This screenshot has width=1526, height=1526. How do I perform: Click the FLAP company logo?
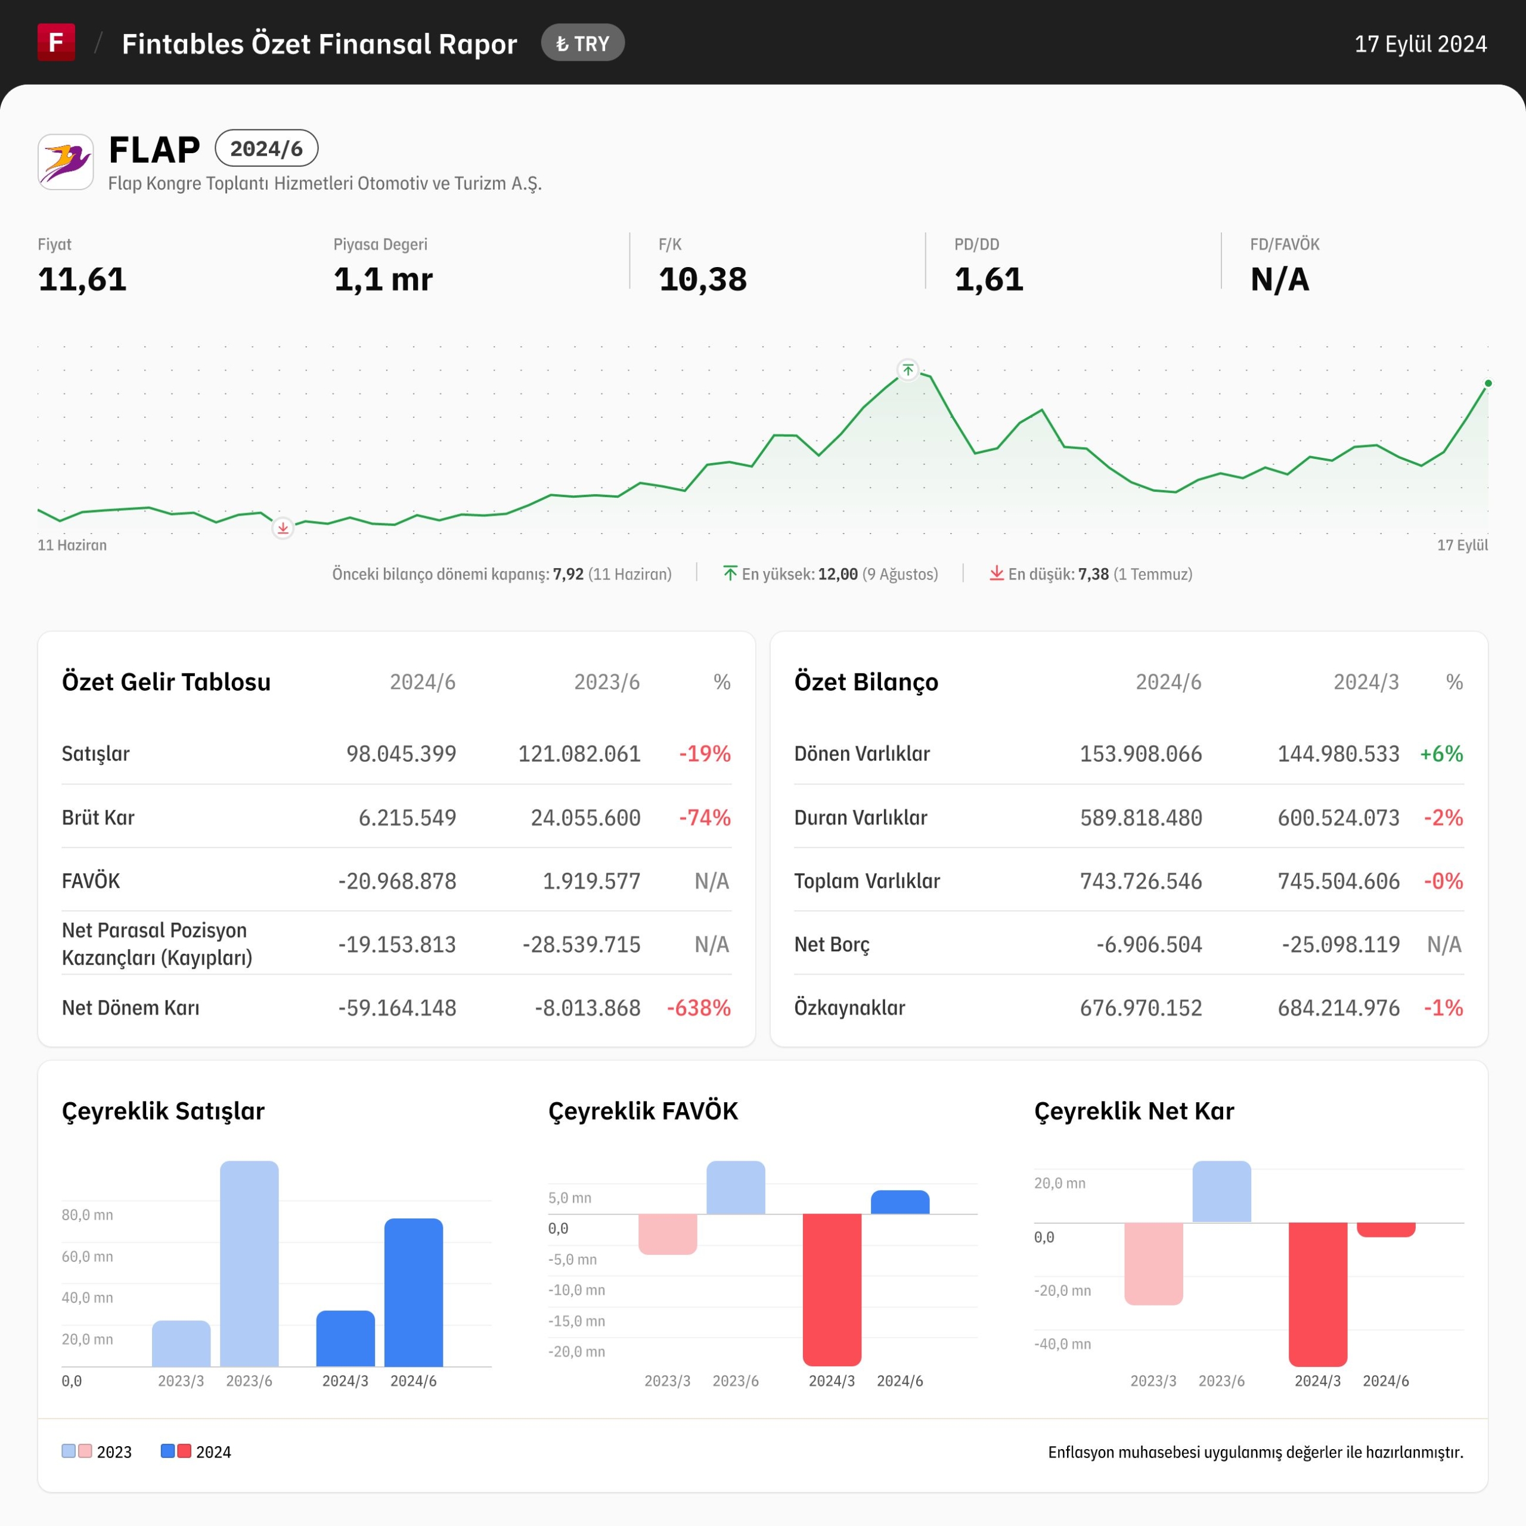[66, 162]
